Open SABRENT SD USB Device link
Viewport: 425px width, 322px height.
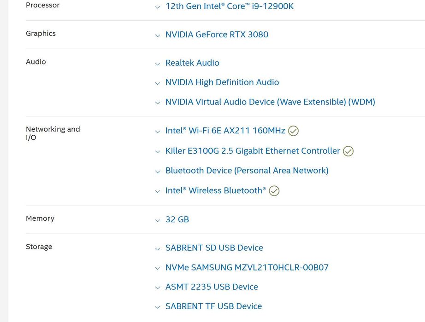[214, 248]
